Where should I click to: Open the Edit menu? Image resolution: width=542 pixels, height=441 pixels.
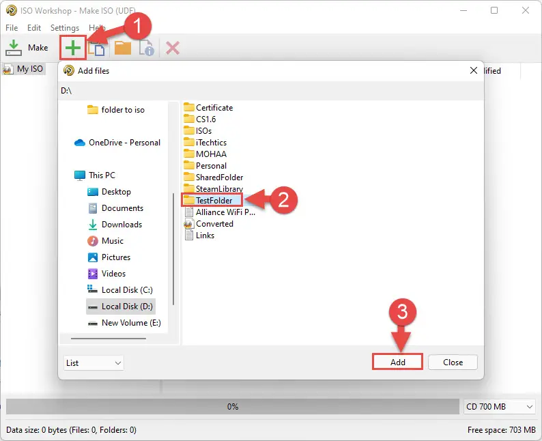[x=34, y=28]
